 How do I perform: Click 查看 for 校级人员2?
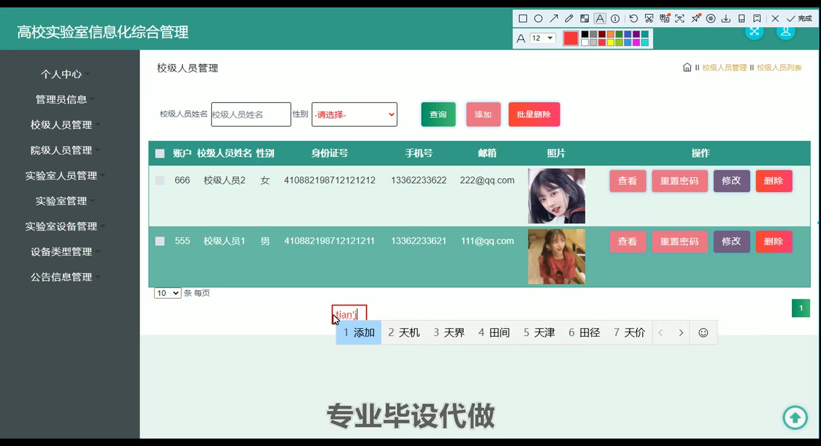(627, 181)
